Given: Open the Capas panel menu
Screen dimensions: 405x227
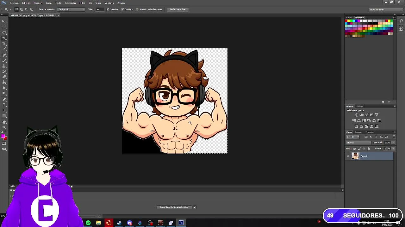Looking at the screenshot, I should point(394,132).
